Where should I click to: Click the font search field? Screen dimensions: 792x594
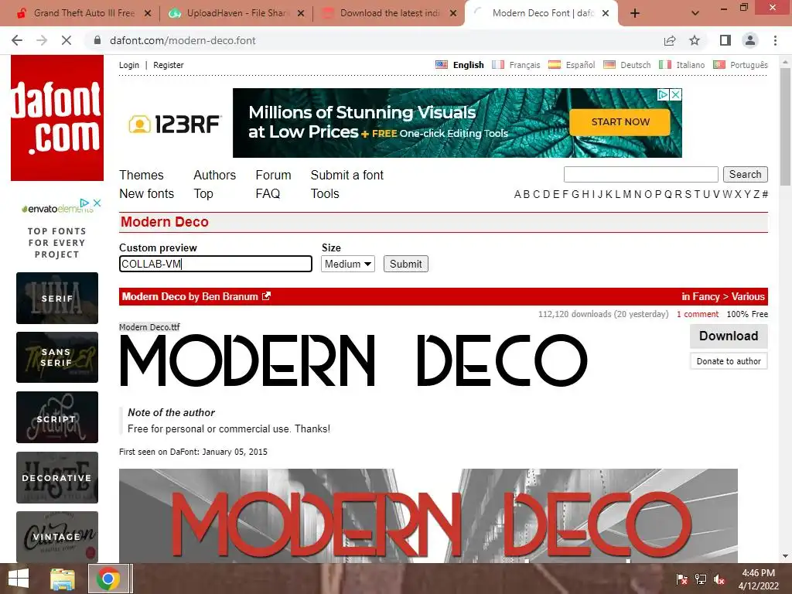coord(641,174)
